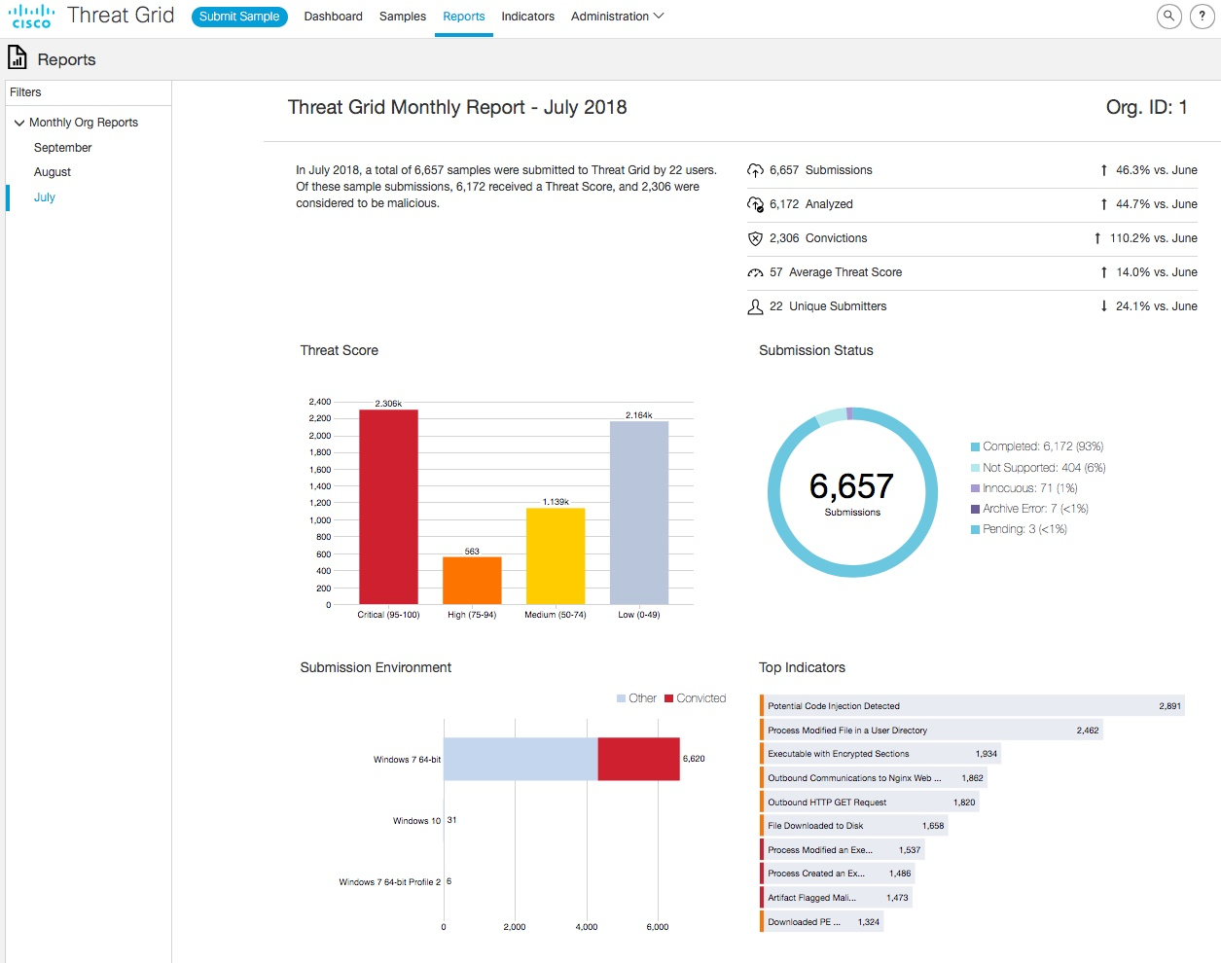Click the Convictions shield icon
The height and width of the screenshot is (963, 1221).
[755, 238]
